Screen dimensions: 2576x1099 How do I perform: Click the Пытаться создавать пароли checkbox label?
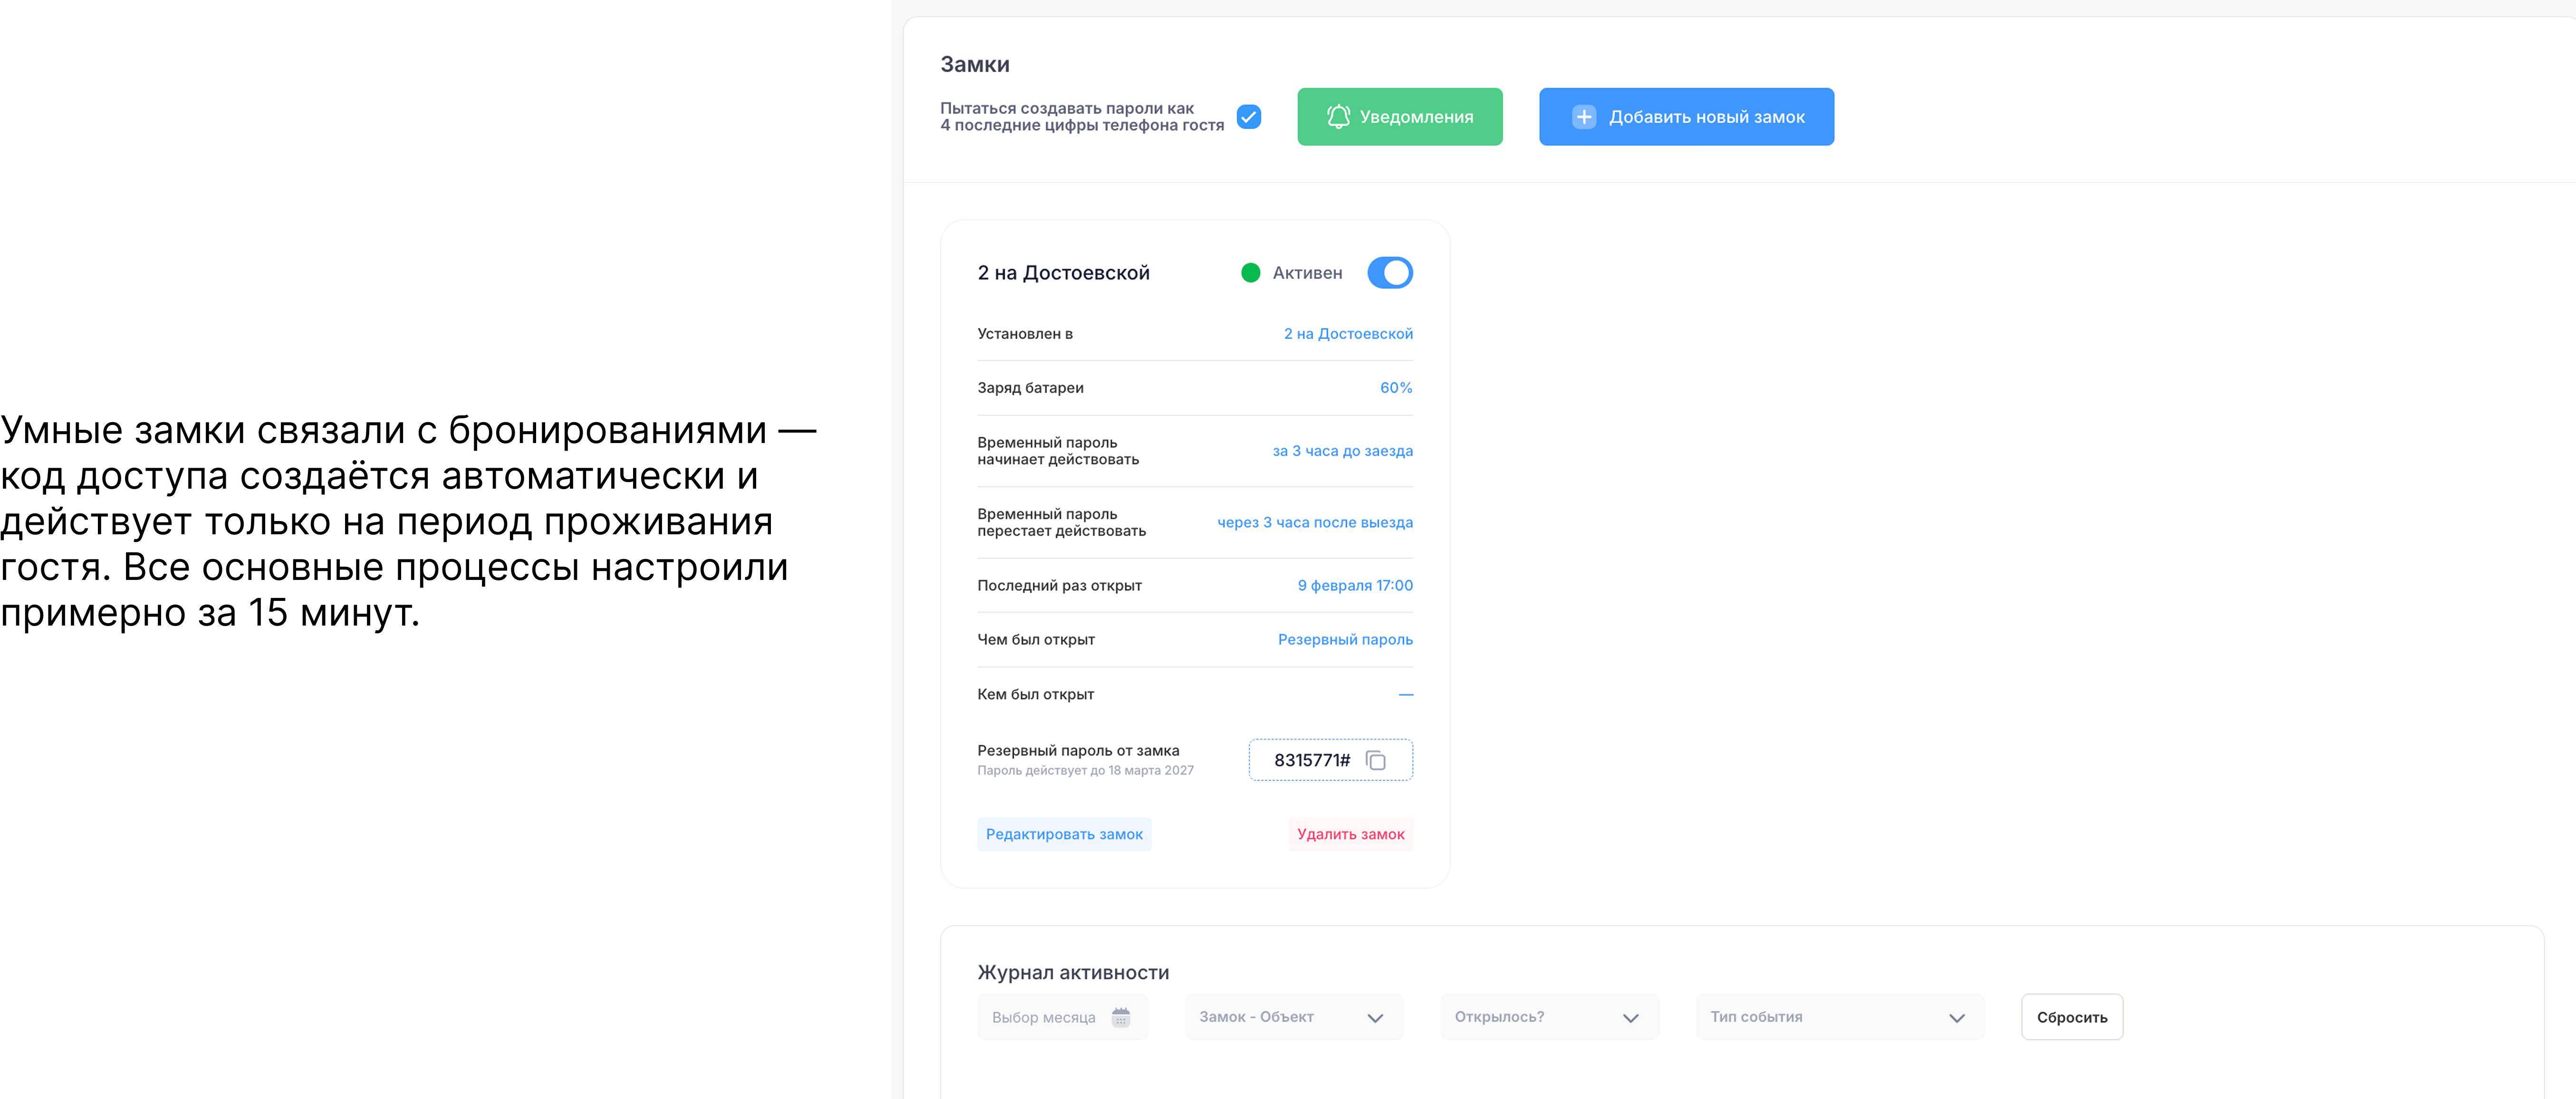pos(1082,117)
